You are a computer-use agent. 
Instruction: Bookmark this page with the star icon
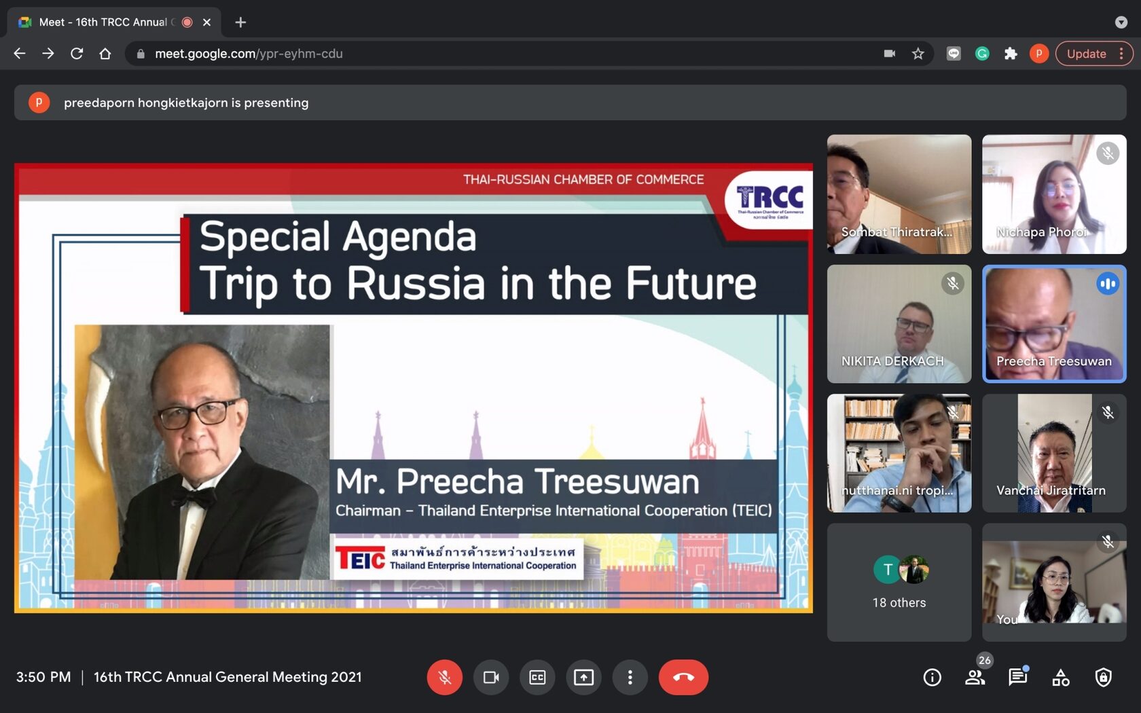(918, 54)
